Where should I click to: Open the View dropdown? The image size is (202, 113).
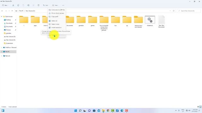click(x=55, y=5)
